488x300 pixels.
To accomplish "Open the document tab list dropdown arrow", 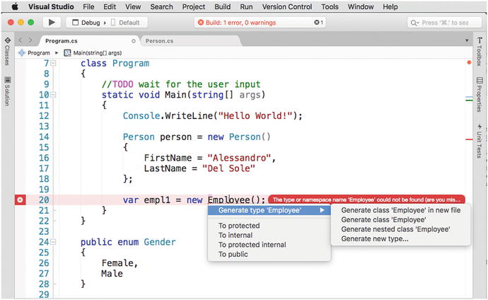I will tap(467, 41).
